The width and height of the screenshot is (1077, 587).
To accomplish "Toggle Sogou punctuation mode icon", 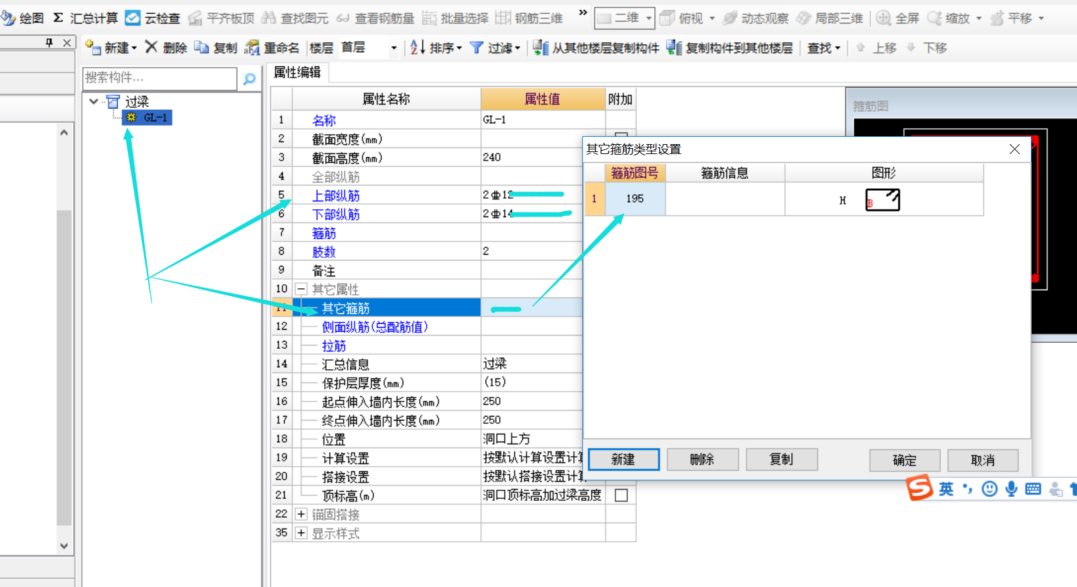I will point(967,489).
